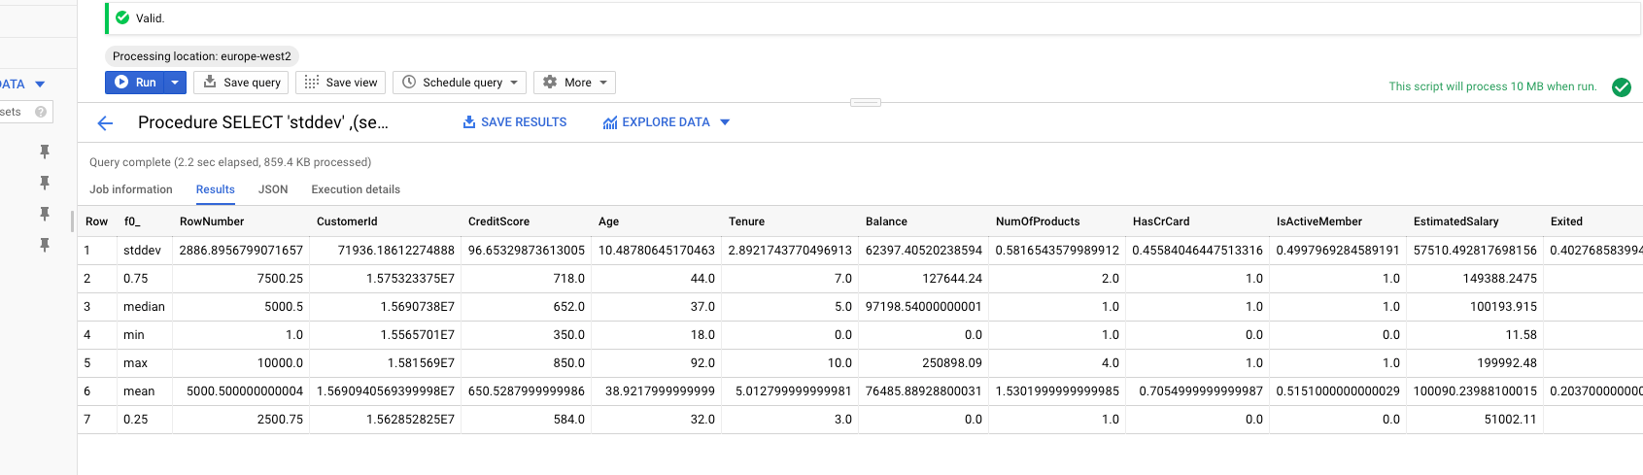Switch to the Job information tab
1643x475 pixels.
click(x=131, y=189)
